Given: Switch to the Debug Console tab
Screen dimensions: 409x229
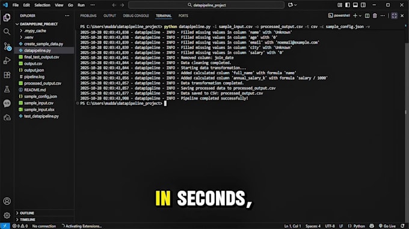Looking at the screenshot, I should click(x=136, y=16).
